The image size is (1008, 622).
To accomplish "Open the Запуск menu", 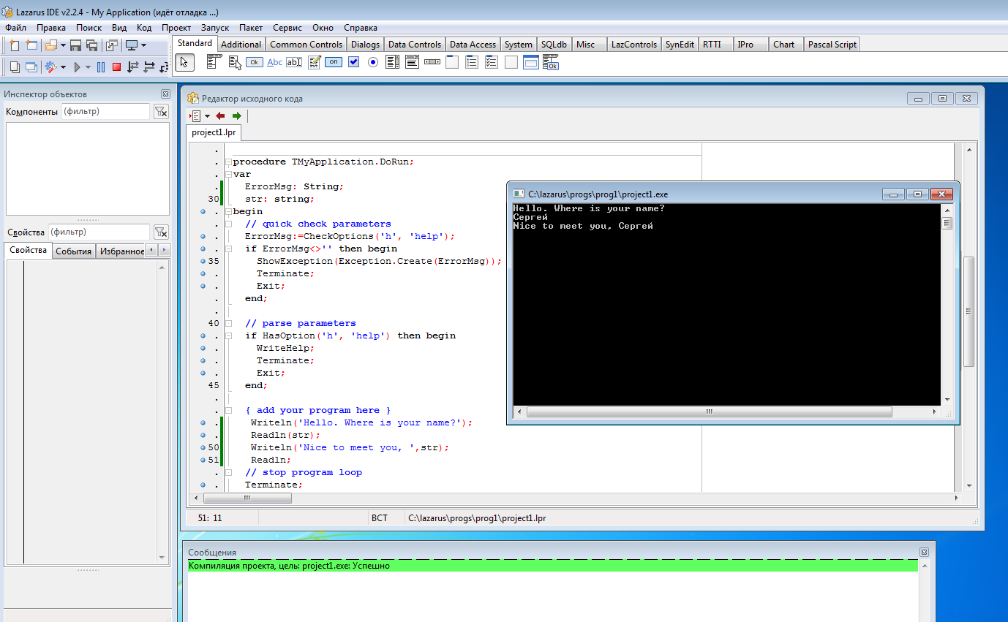I will click(214, 27).
